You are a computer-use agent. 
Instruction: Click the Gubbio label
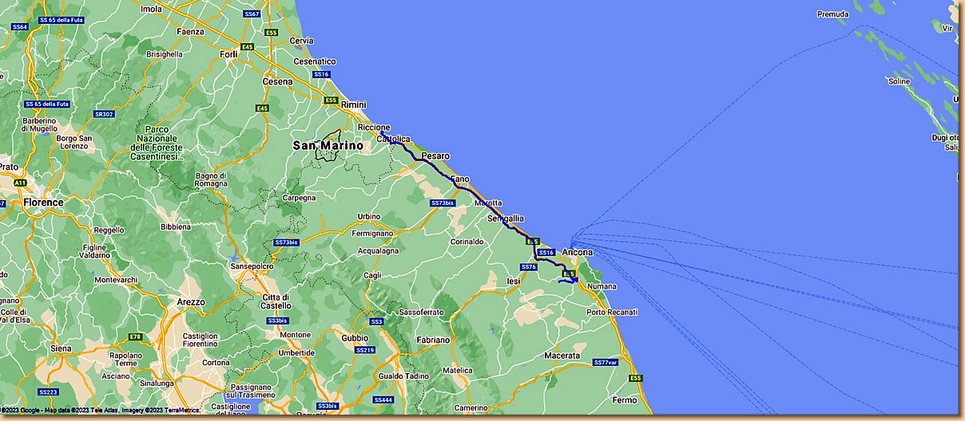coord(355,337)
